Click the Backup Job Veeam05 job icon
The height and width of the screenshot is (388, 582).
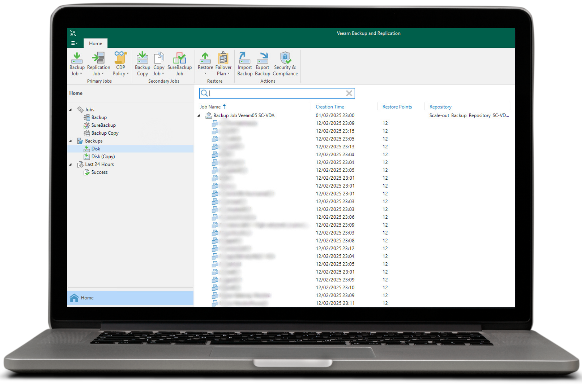pos(208,116)
